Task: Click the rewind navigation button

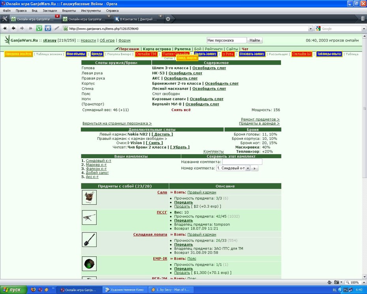Action: pyautogui.click(x=5, y=28)
